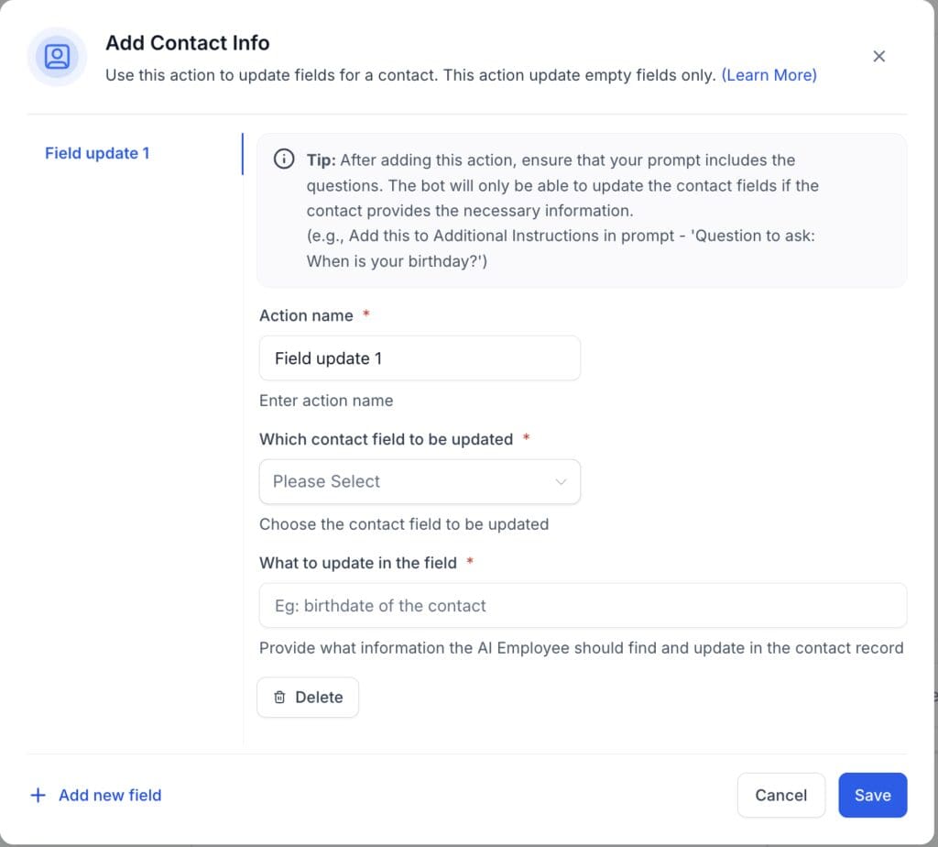Screen dimensions: 938x847
Task: Click the info circle icon beside the Tip text
Action: (284, 159)
